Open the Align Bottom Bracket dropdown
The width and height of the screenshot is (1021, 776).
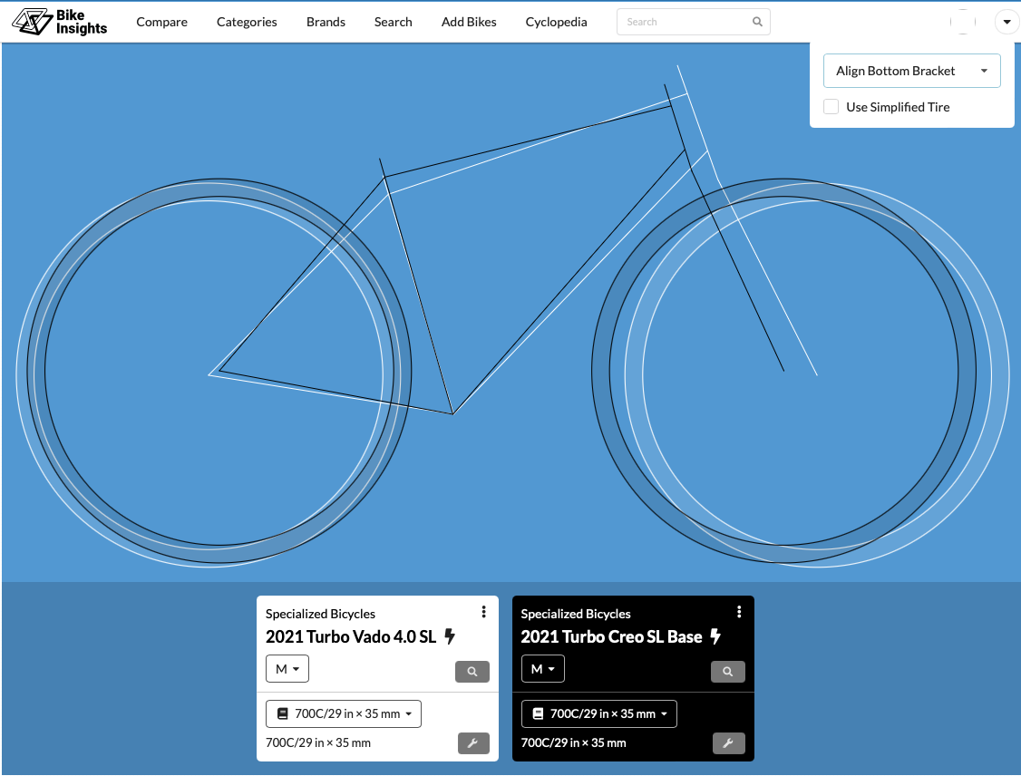(x=911, y=71)
